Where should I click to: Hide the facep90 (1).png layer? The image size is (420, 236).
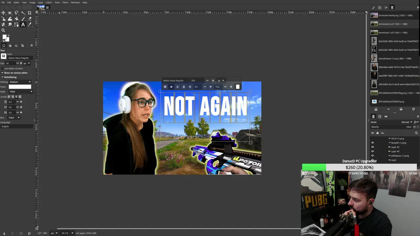coord(372,143)
